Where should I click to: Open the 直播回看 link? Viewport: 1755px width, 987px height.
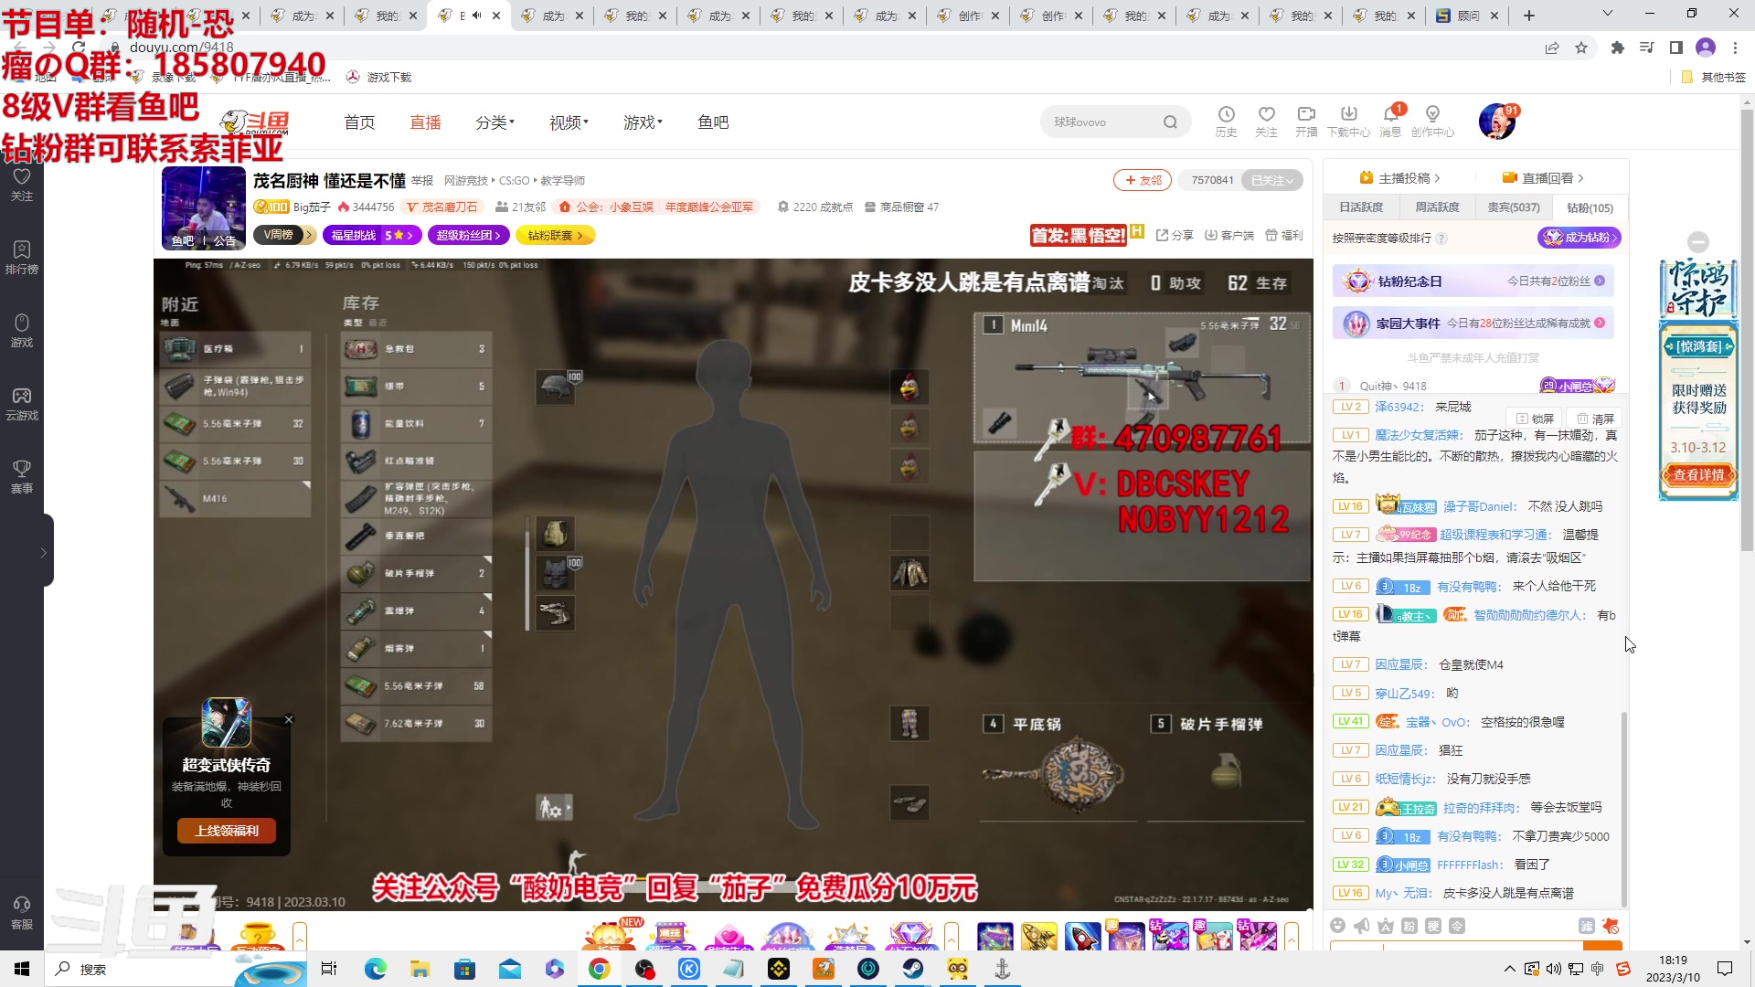pos(1543,178)
